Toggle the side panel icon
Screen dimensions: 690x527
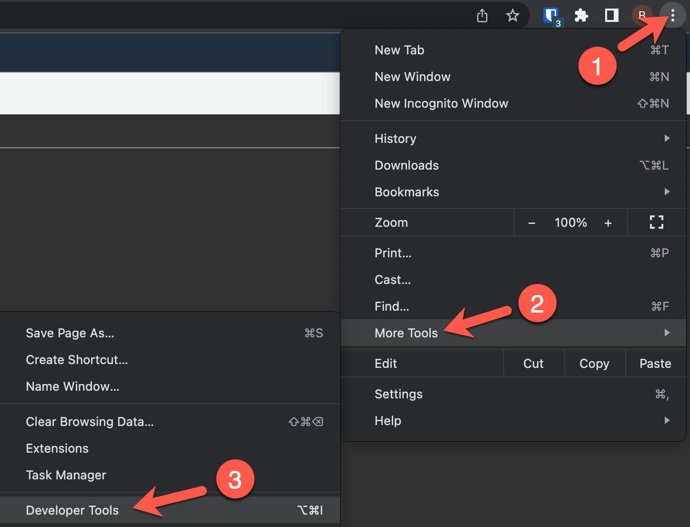tap(611, 16)
